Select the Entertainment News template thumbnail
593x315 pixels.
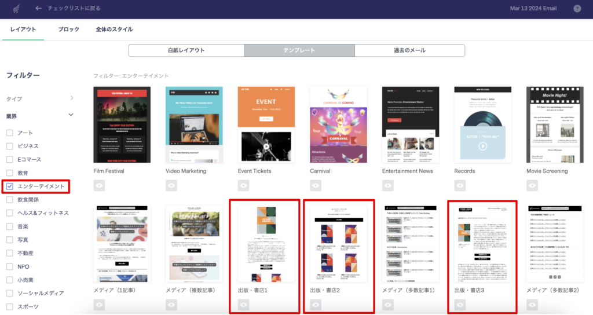[x=410, y=124]
